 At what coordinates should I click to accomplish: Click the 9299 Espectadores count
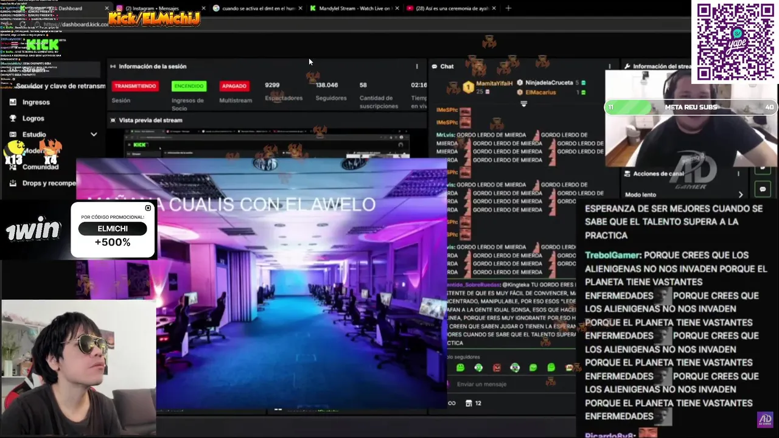(x=272, y=85)
